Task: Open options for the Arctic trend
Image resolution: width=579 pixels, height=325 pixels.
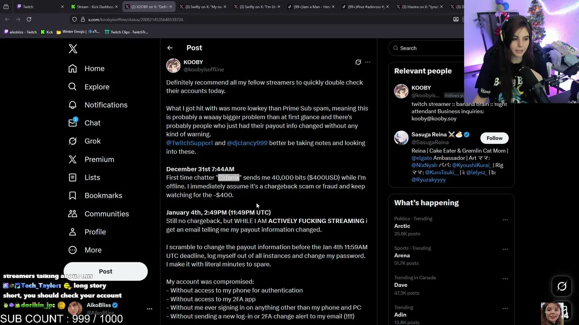Action: (x=505, y=219)
